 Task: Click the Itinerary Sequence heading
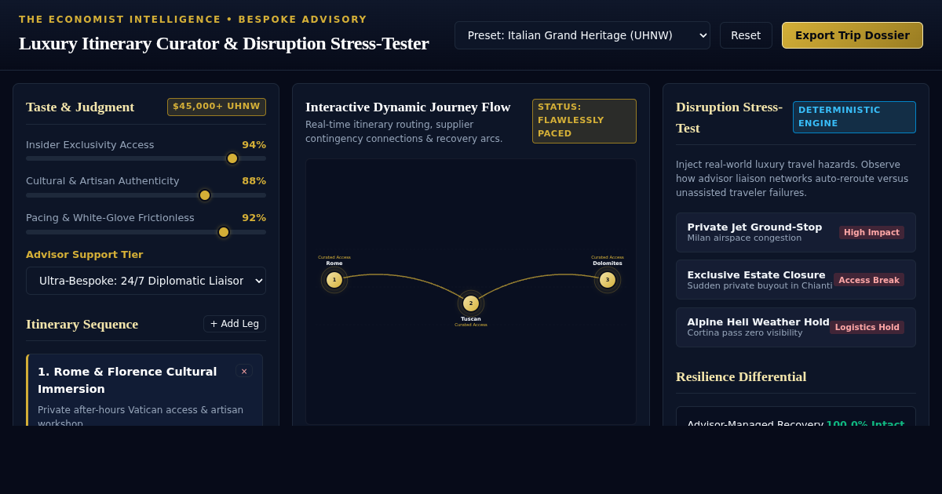pyautogui.click(x=82, y=324)
